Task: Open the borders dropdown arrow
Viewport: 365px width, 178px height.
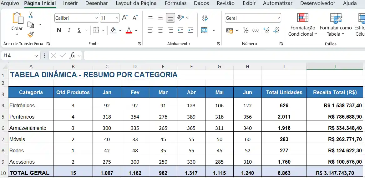Action: tap(103, 30)
